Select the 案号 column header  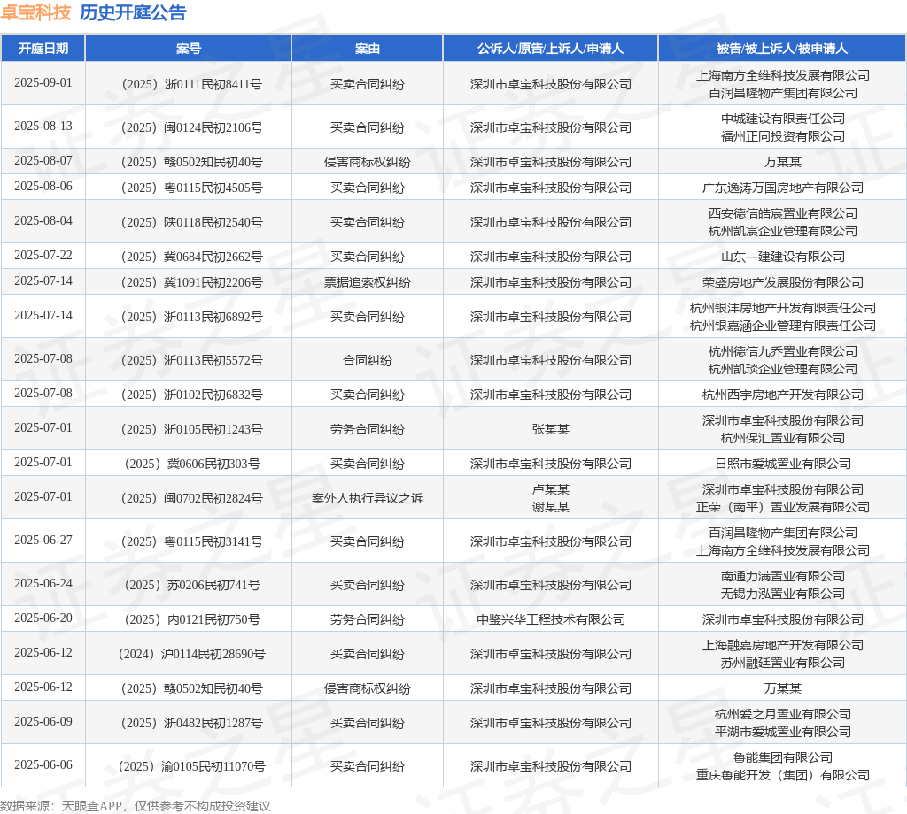point(189,49)
